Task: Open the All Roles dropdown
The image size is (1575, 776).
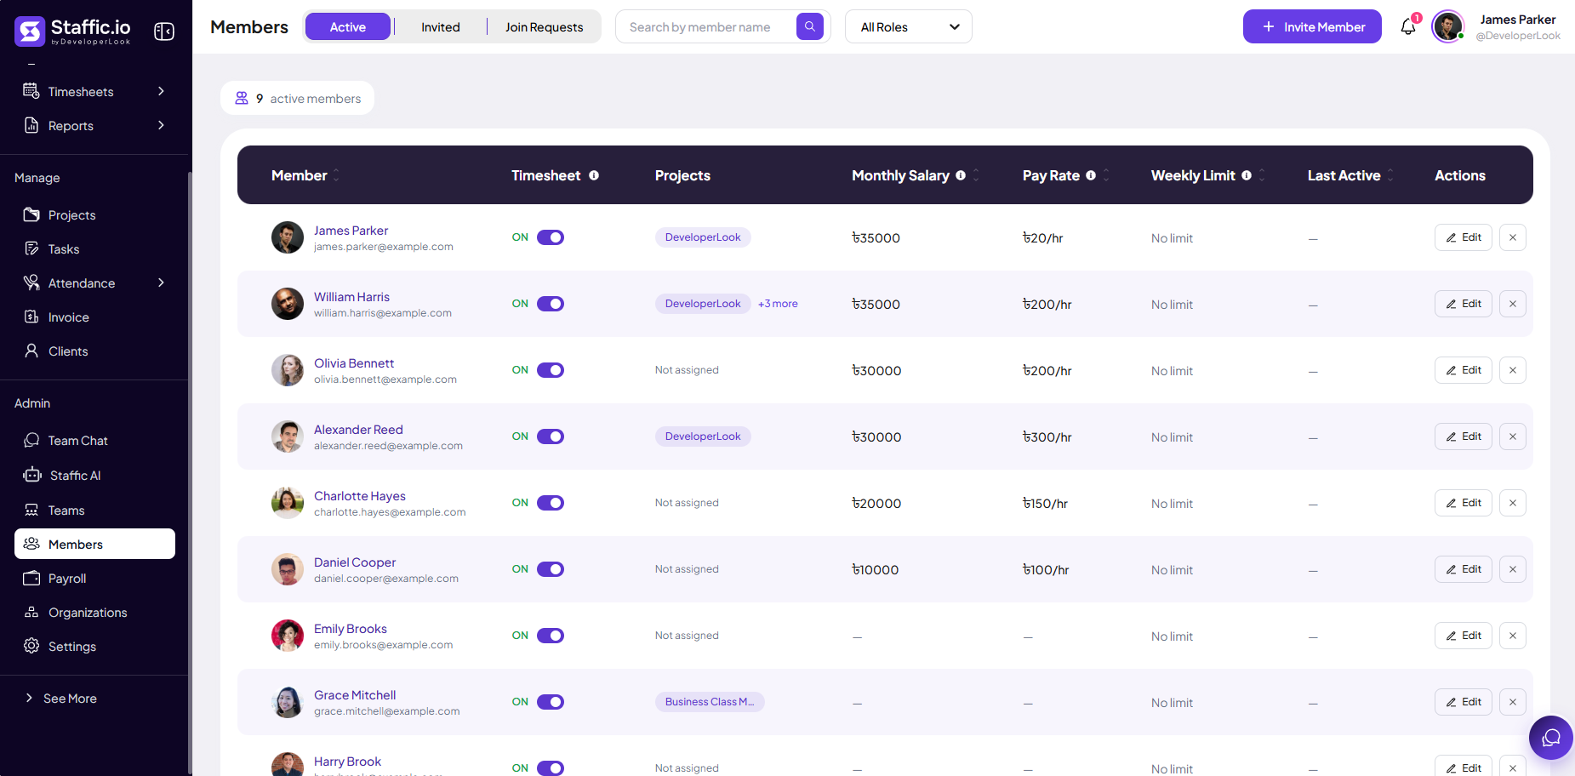Action: tap(908, 26)
